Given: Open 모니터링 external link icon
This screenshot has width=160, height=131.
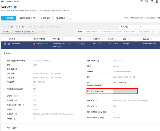Looking at the screenshot, I should pyautogui.click(x=16, y=101).
